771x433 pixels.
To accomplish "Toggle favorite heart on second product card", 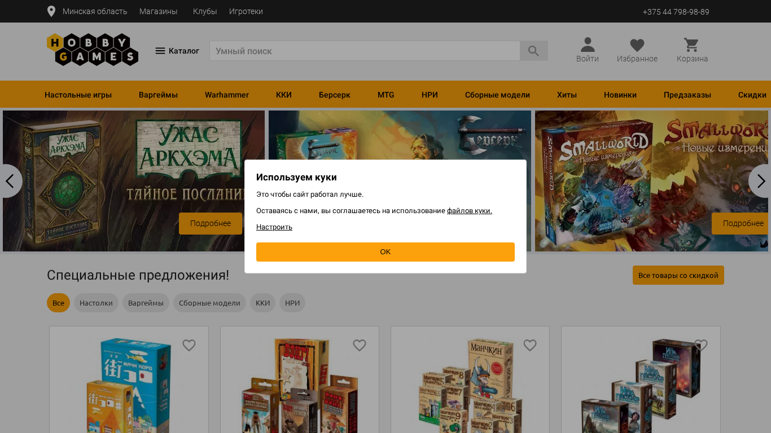I will [360, 345].
